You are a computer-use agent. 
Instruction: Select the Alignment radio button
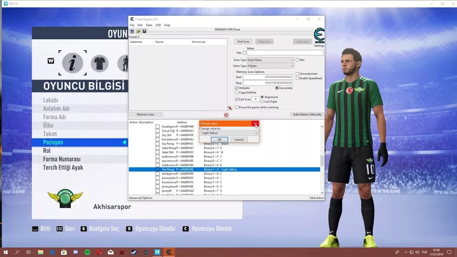pyautogui.click(x=262, y=97)
